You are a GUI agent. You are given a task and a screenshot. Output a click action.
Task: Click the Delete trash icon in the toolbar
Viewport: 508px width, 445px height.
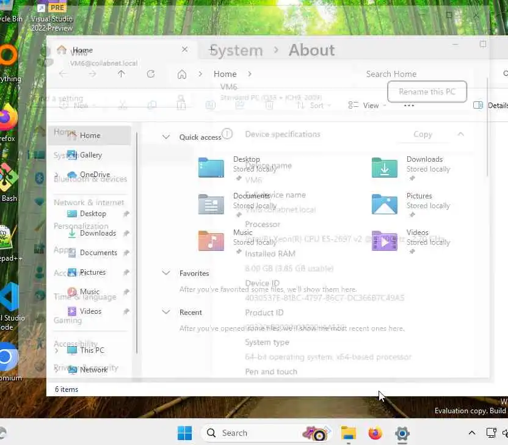(x=269, y=105)
